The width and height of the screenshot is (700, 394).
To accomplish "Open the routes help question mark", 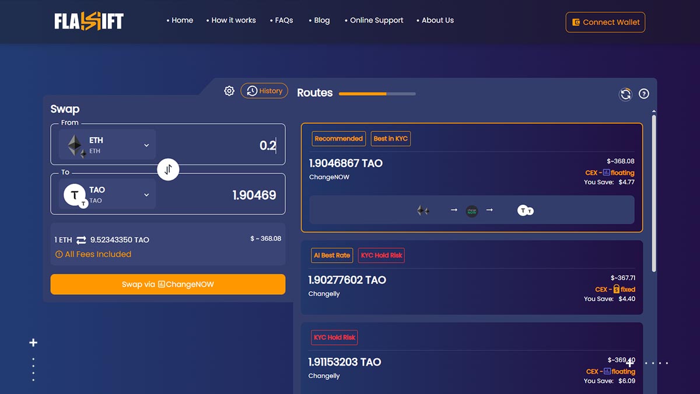I will tap(644, 93).
